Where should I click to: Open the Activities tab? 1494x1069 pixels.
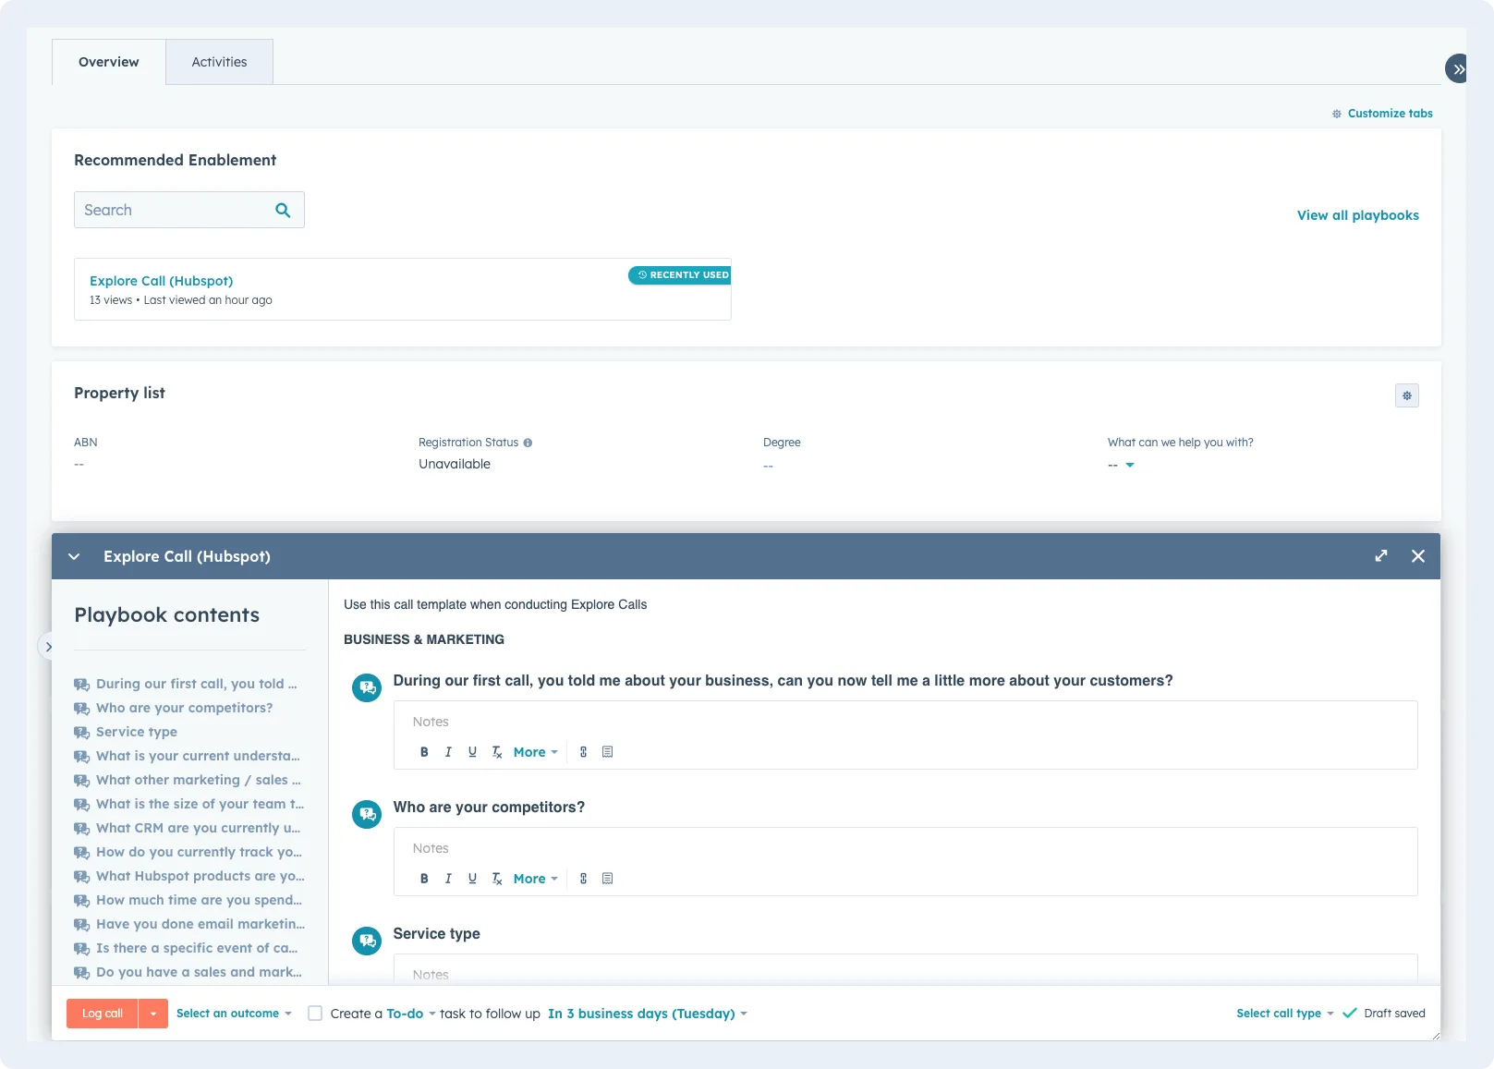(219, 62)
